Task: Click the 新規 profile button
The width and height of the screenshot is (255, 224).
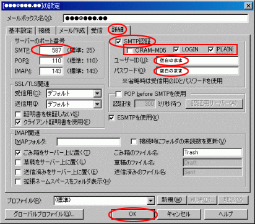Action: click(x=172, y=200)
